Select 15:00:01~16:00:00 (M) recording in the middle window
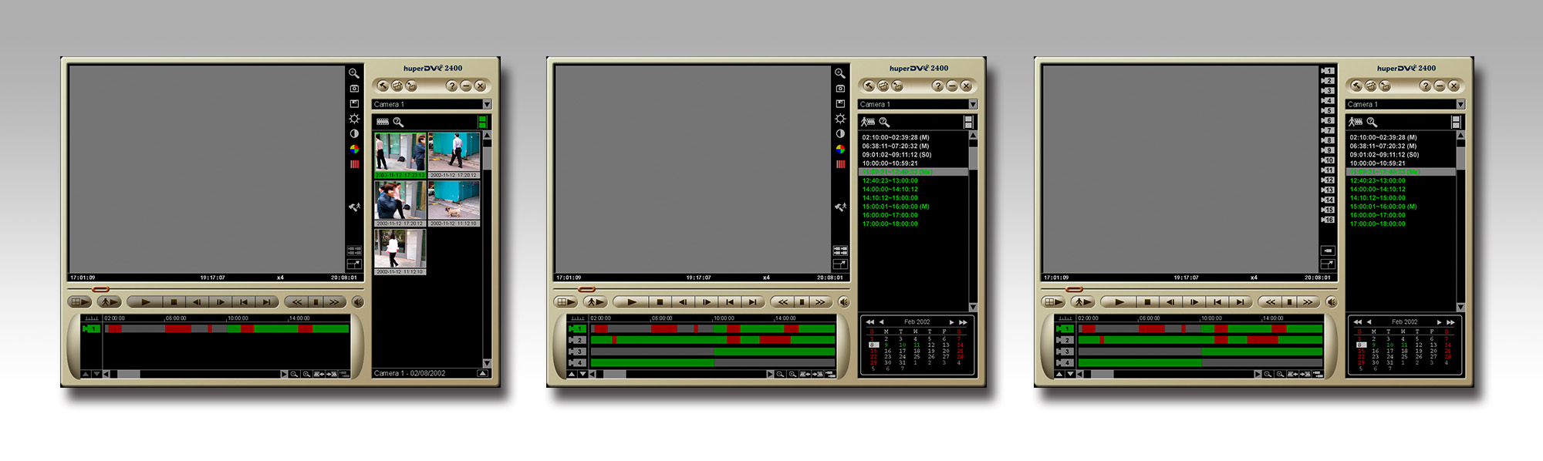 coord(895,207)
